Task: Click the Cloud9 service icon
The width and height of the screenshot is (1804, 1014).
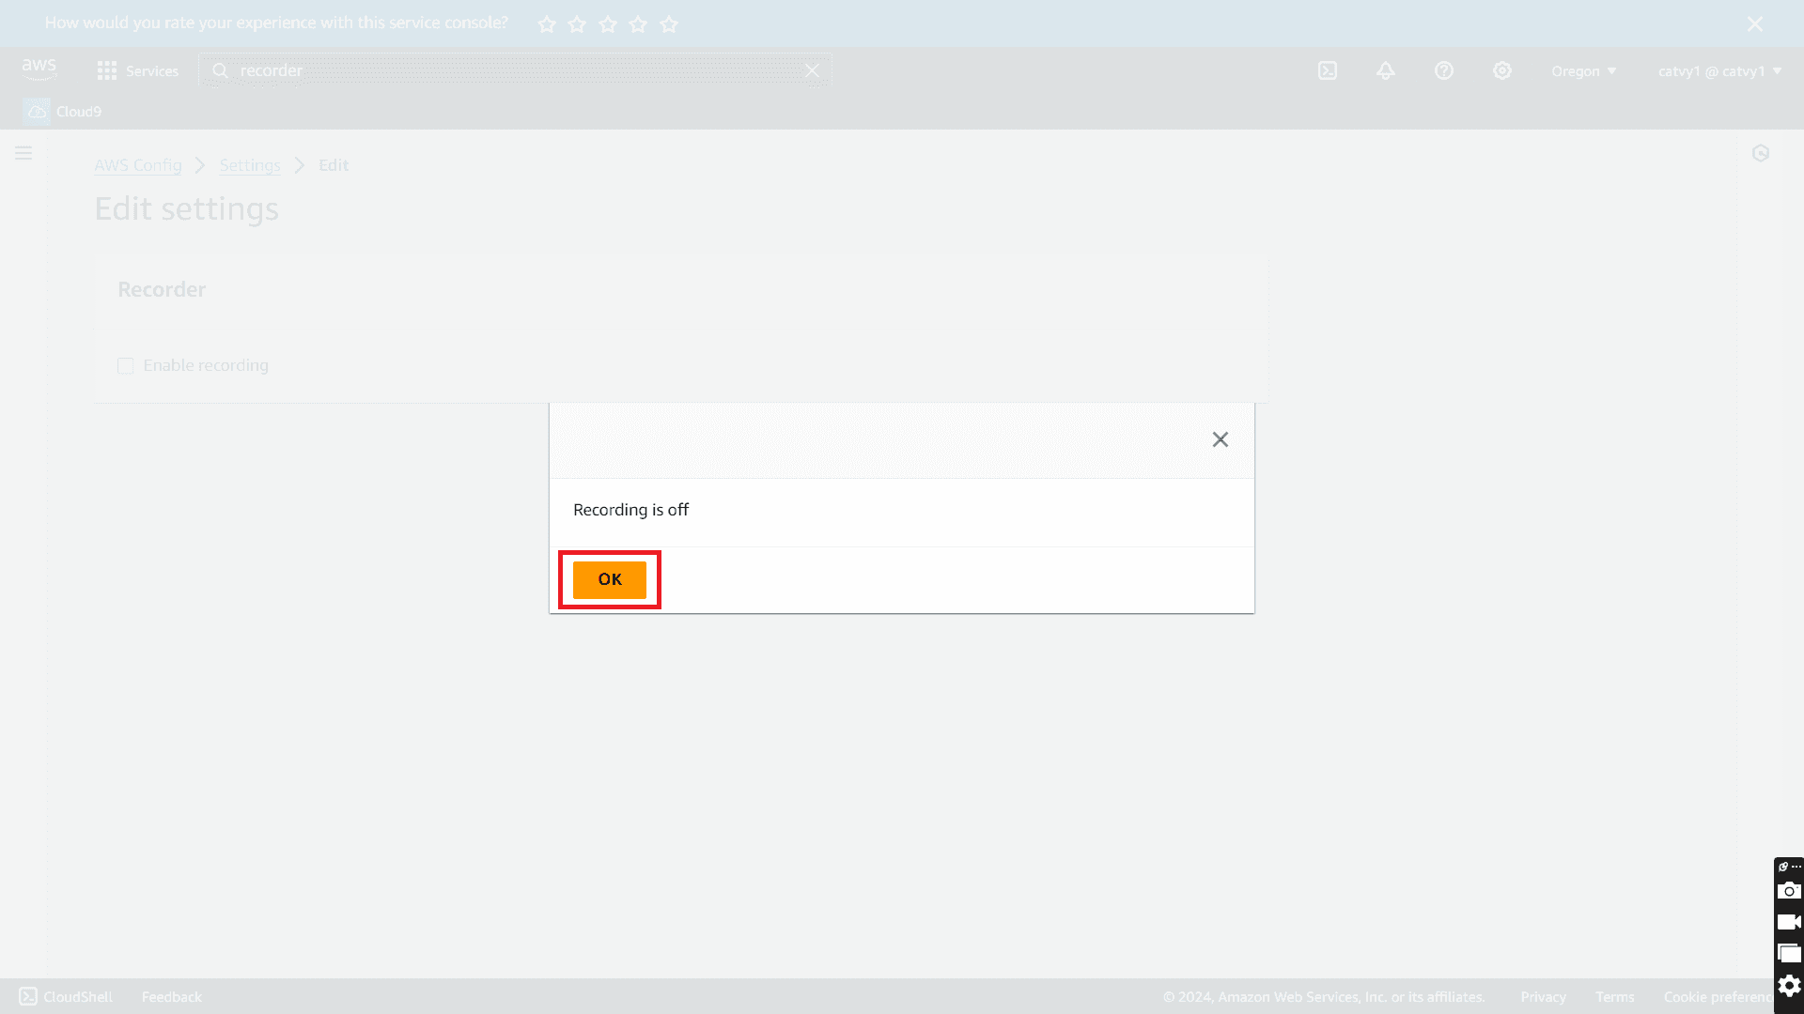Action: pyautogui.click(x=37, y=112)
